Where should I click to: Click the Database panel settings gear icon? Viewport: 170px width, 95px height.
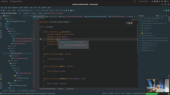click(157, 16)
